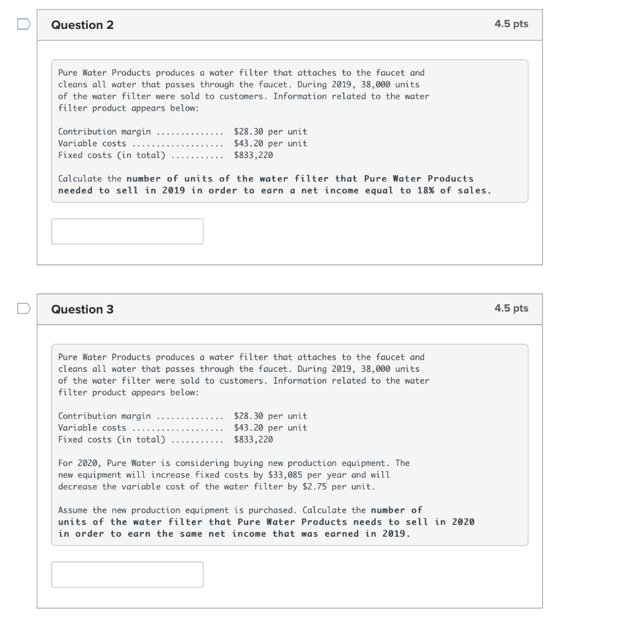The height and width of the screenshot is (624, 629).
Task: Focus the Question 2 answer box
Action: coord(127,231)
